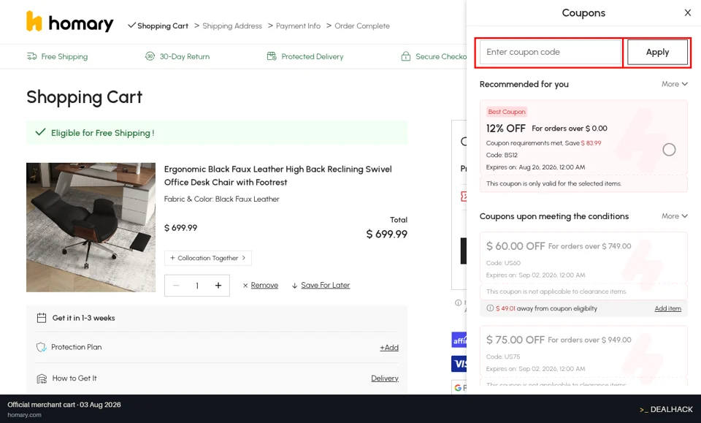Click the Free Shipping truck icon

[x=31, y=56]
